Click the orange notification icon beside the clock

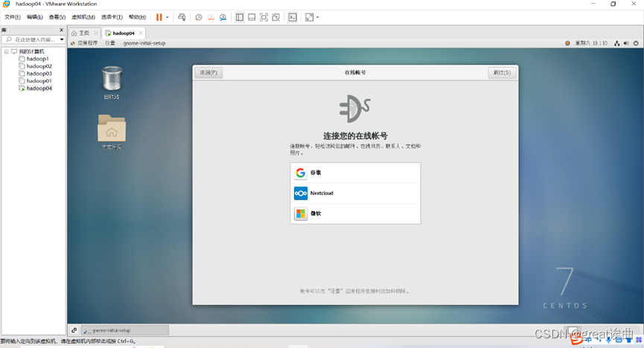[x=567, y=43]
